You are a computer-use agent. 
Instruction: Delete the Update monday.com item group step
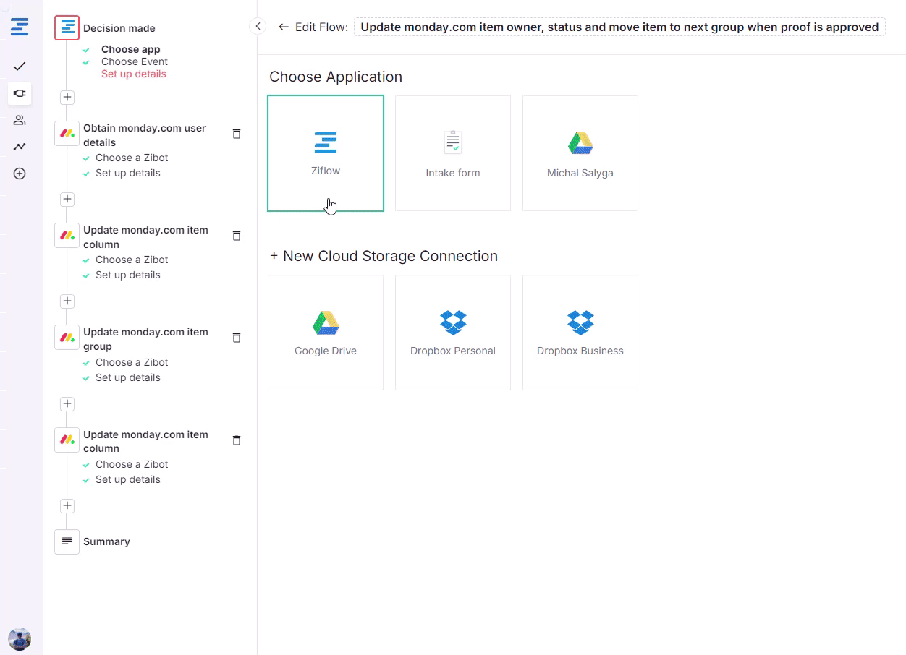[x=236, y=338]
